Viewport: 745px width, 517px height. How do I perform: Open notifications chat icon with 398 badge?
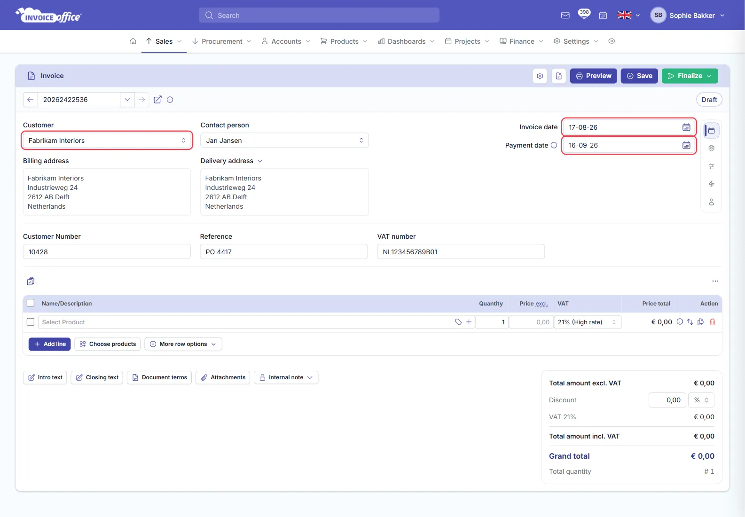click(x=584, y=15)
